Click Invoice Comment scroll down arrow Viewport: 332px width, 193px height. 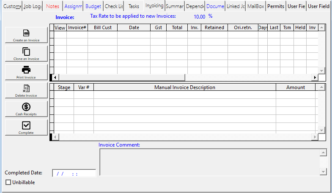click(x=323, y=171)
